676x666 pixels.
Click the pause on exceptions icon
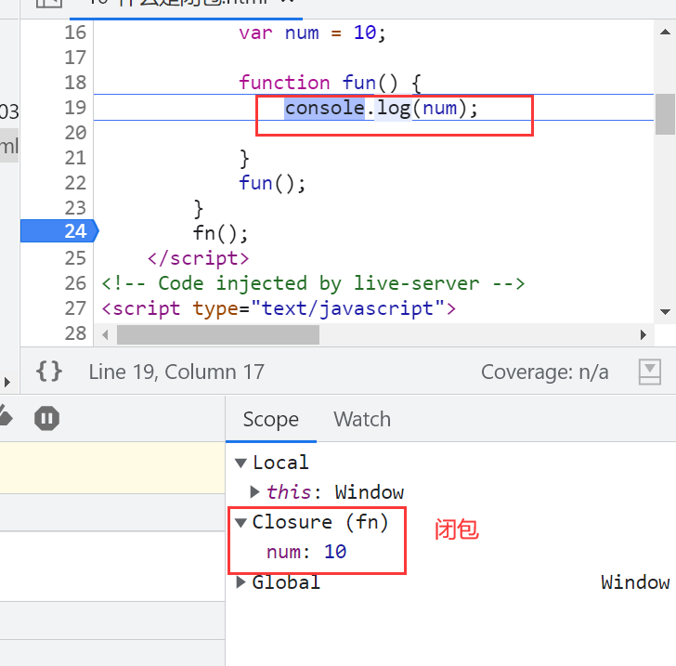[46, 419]
